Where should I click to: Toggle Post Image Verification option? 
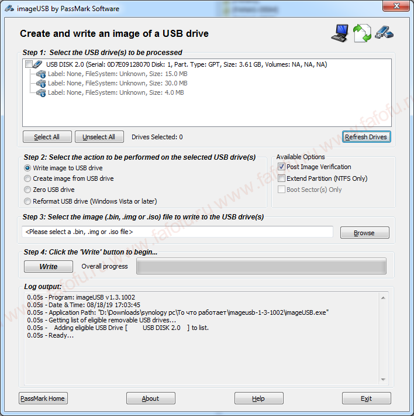[x=281, y=167]
